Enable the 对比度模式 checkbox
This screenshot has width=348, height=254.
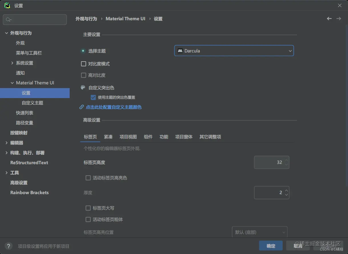tap(84, 64)
